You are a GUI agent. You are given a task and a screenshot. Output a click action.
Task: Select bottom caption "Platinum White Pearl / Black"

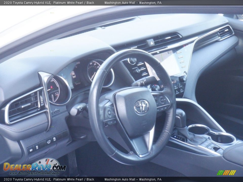click(x=74, y=179)
